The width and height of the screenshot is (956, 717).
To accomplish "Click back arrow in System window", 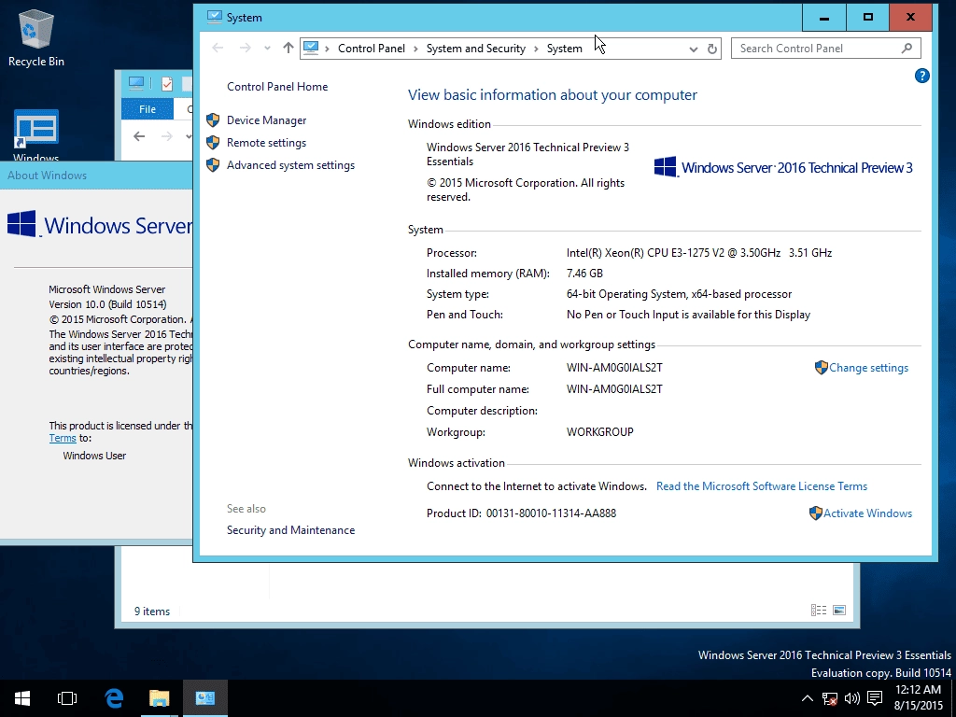I will coord(218,48).
